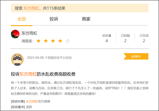
Task: Click the 东方雨虹 merchant avatar with red umbrella
Action: [15, 34]
